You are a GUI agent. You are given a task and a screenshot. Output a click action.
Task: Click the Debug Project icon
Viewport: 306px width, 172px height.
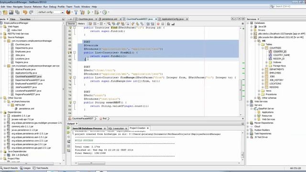coord(97,12)
